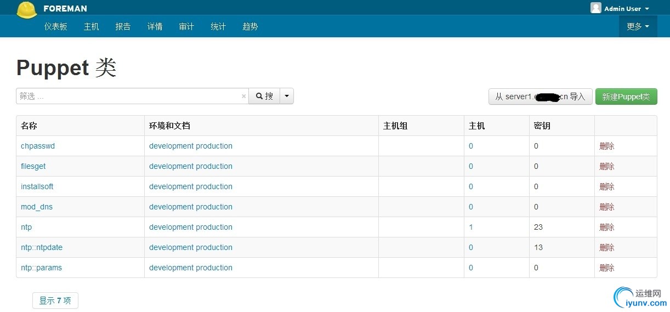Click the import from server1 button

click(x=540, y=97)
